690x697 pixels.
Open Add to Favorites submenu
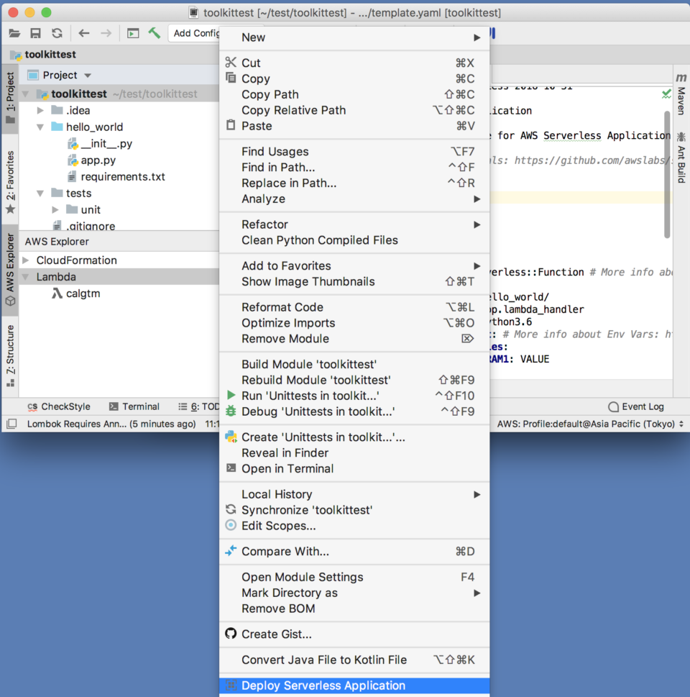pyautogui.click(x=354, y=266)
